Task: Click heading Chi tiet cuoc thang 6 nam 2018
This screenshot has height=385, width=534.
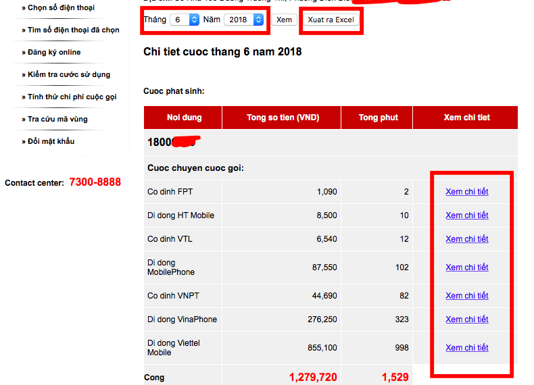Action: click(222, 52)
